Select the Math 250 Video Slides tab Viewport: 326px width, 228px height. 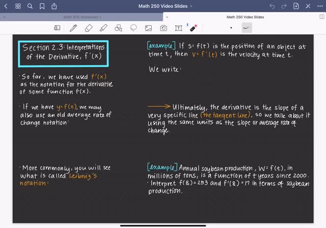pos(244,17)
